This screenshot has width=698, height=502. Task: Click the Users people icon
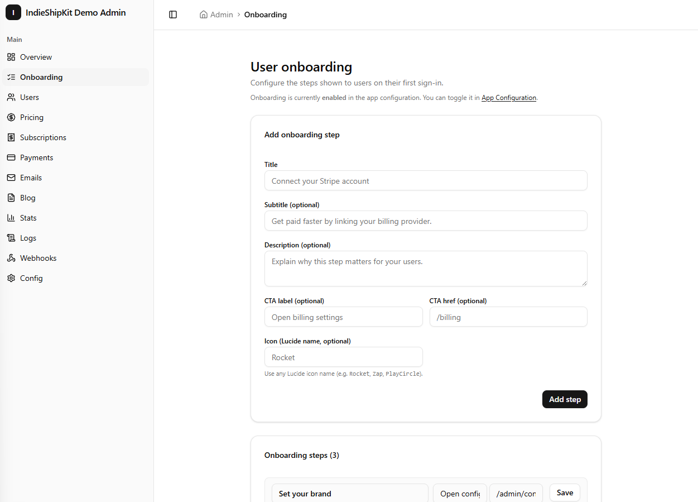pyautogui.click(x=11, y=97)
